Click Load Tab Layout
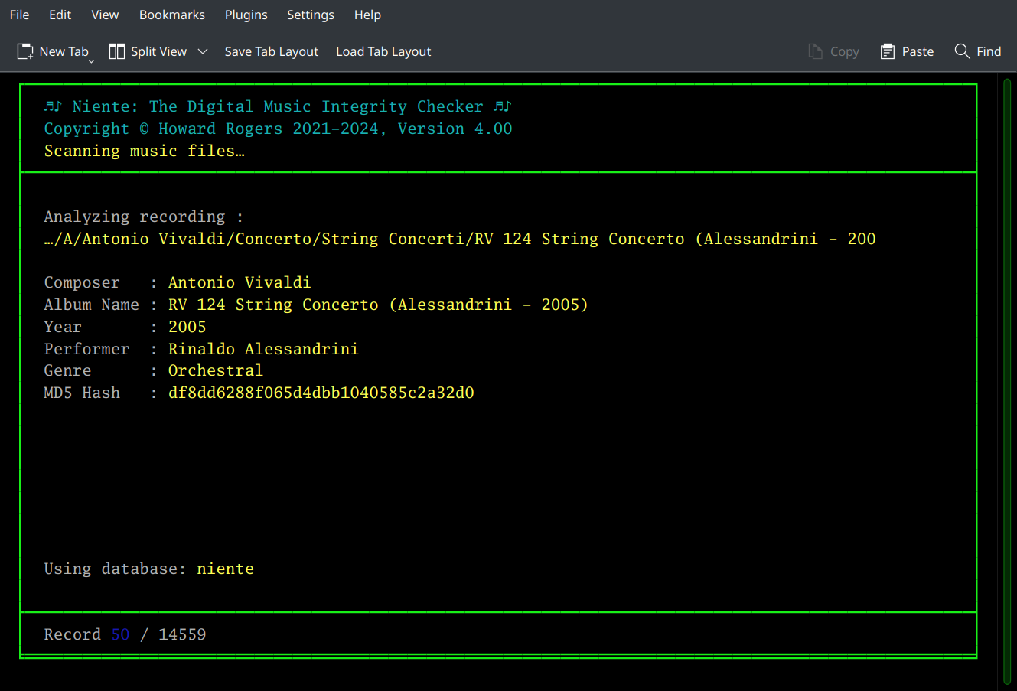The width and height of the screenshot is (1017, 691). point(383,51)
